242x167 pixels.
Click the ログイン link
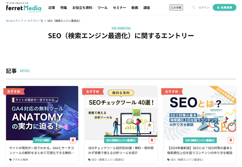tap(204, 7)
